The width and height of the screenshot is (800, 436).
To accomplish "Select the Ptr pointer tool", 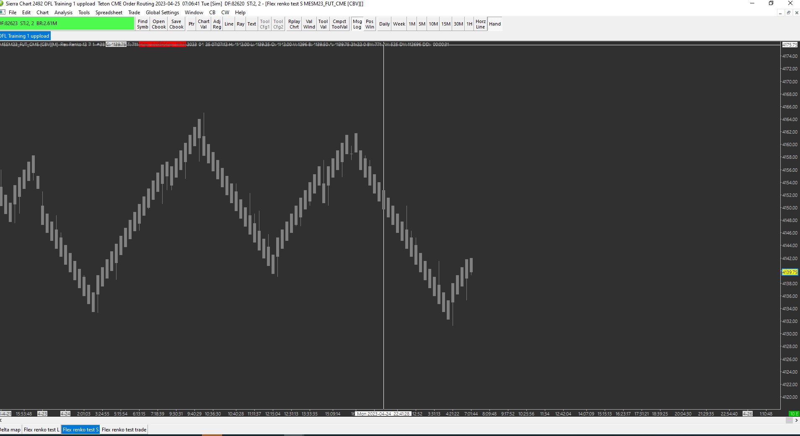I will (x=192, y=24).
